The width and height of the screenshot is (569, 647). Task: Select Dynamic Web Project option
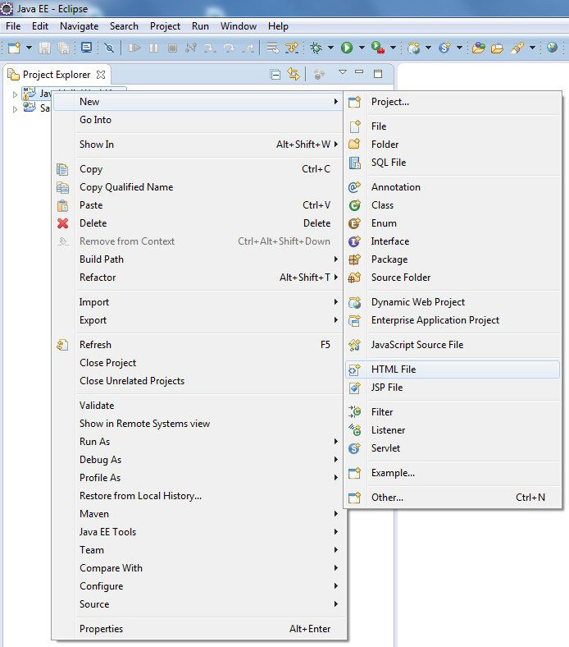(x=417, y=302)
